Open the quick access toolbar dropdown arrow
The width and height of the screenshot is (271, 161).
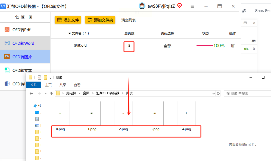tap(51, 78)
